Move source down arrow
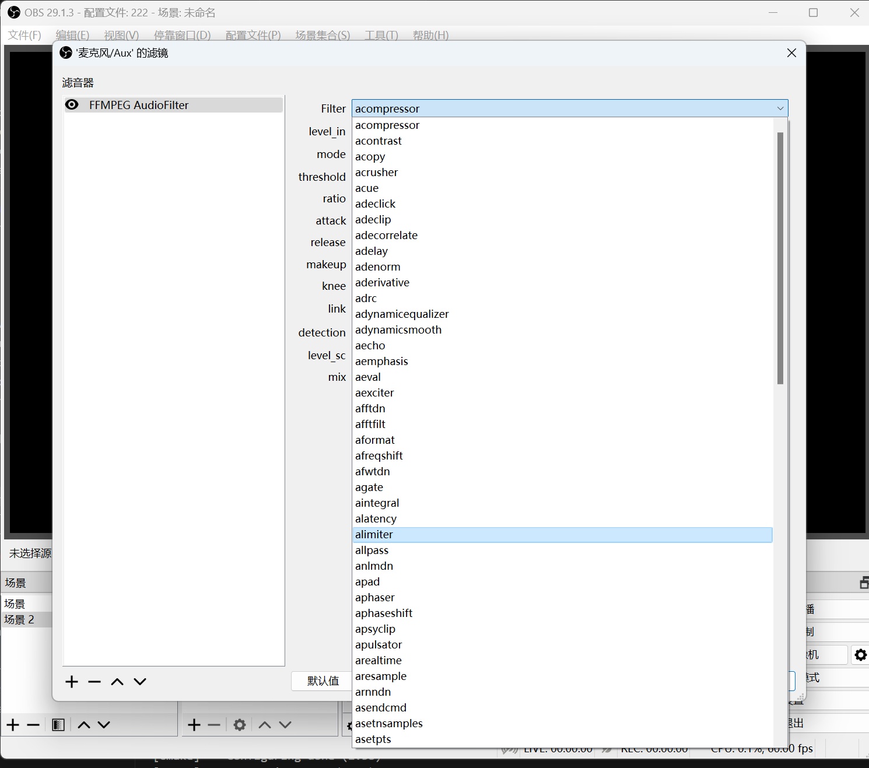 (x=285, y=725)
